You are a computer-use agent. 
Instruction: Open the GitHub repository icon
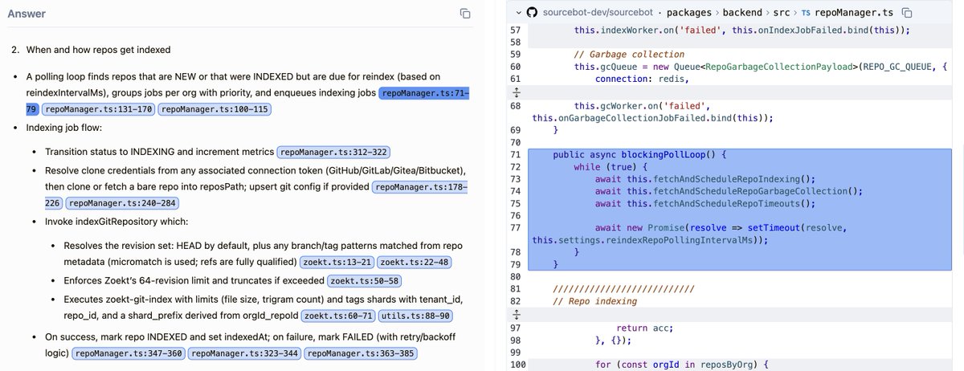click(531, 13)
